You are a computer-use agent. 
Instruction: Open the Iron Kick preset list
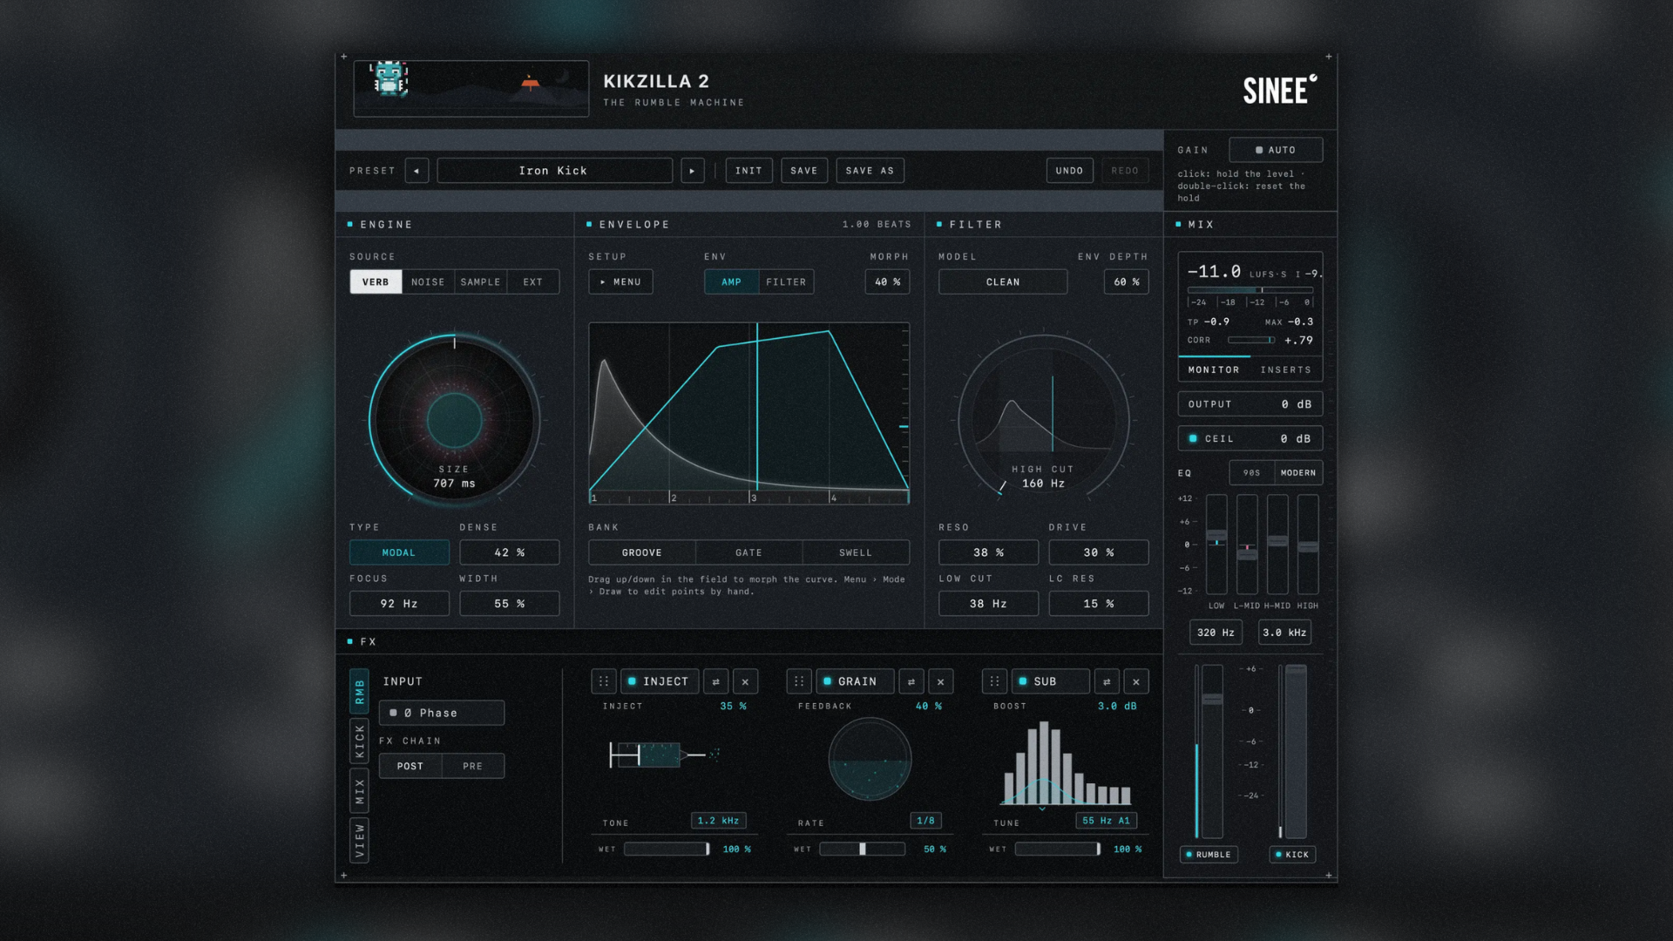554,171
